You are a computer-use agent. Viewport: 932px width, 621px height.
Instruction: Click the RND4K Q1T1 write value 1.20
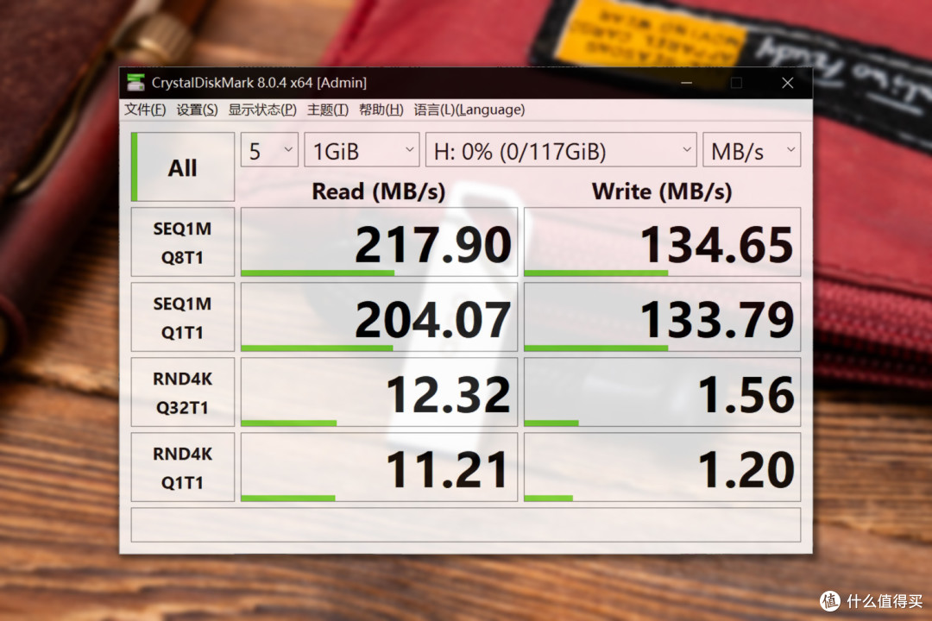(662, 467)
